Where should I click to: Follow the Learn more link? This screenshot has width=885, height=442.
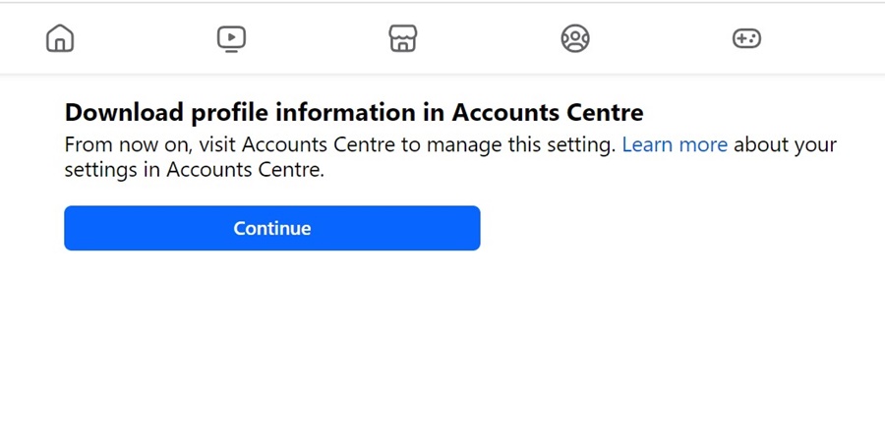coord(675,145)
